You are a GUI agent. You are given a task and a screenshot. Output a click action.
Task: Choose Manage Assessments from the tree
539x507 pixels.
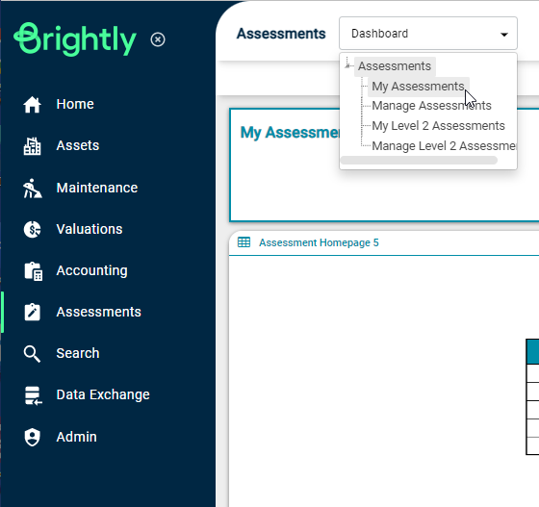(x=431, y=106)
